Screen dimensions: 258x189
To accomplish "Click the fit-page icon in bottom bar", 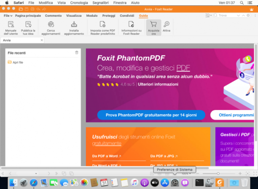I will (x=247, y=173).
